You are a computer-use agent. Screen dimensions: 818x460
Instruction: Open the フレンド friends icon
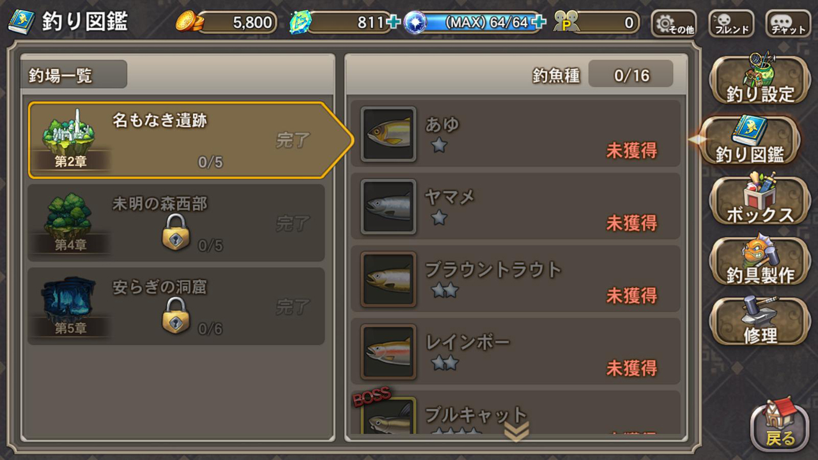point(731,24)
